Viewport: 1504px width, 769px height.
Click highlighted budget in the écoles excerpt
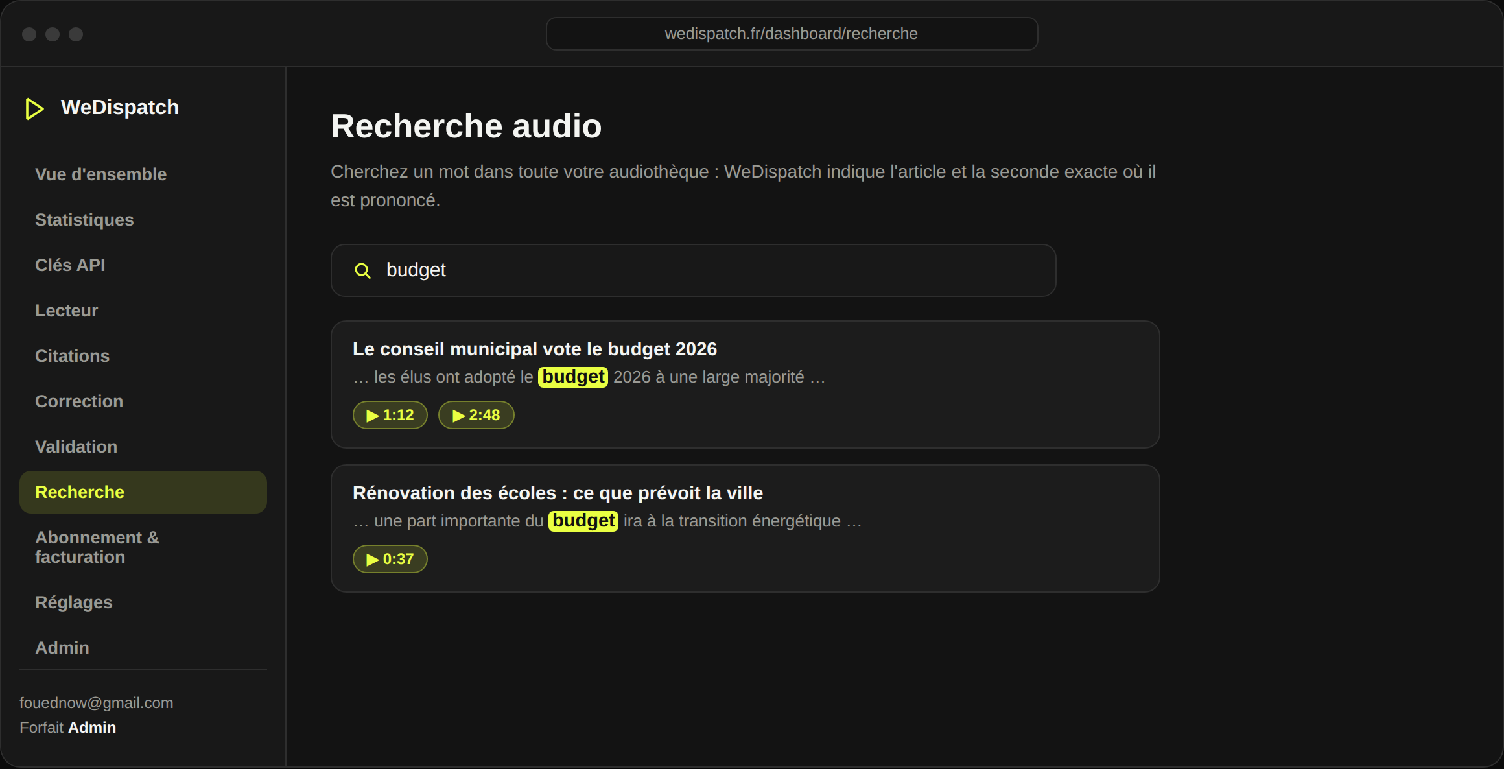pyautogui.click(x=583, y=521)
